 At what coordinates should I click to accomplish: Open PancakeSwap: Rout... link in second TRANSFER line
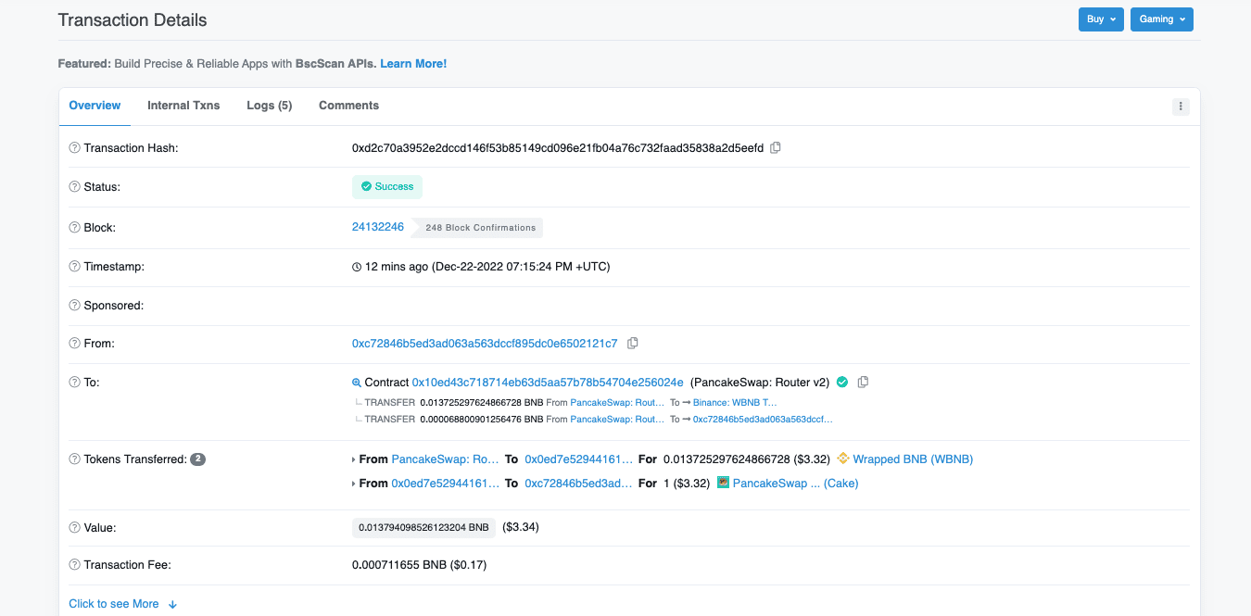coord(617,420)
